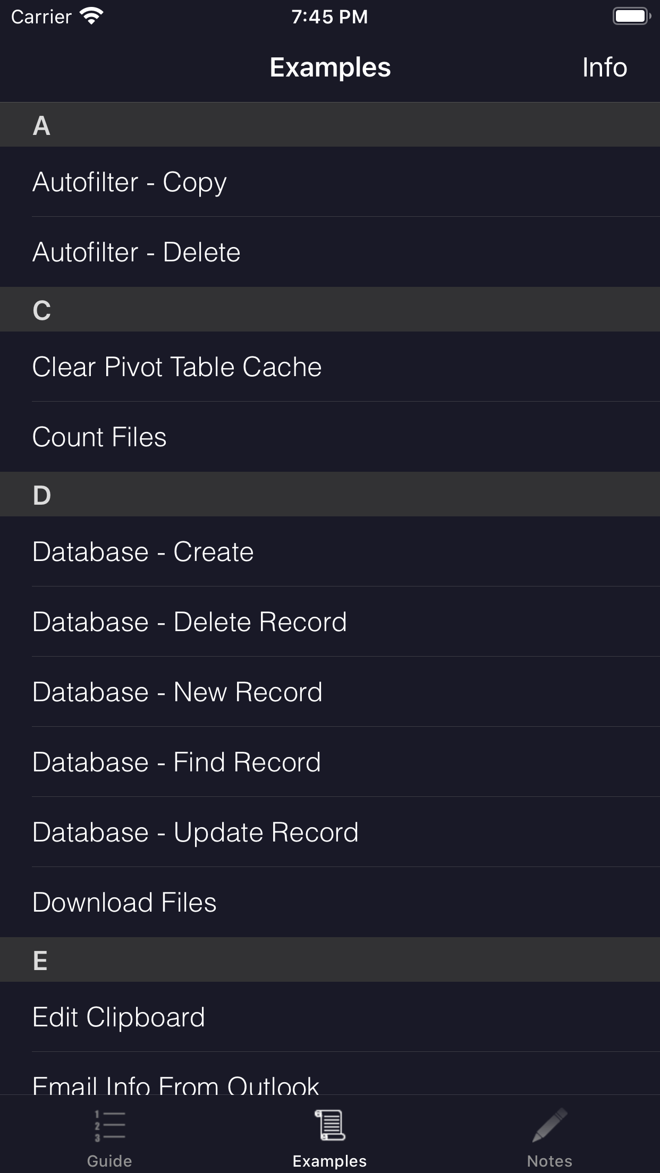660x1173 pixels.
Task: Tap the battery indicator icon
Action: point(631,16)
